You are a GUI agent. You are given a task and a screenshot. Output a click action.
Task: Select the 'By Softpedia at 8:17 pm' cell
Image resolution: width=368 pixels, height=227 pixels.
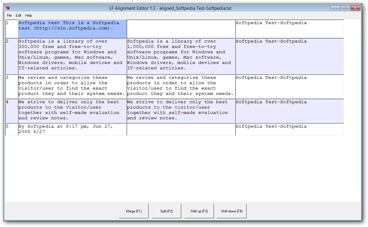72,129
